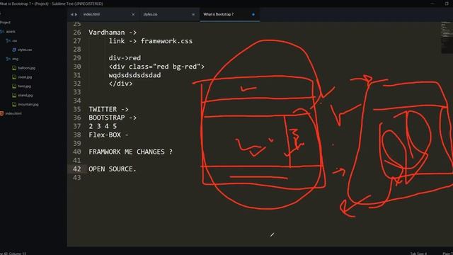This screenshot has width=453, height=255.
Task: Click the text "OPEN SOURCE."
Action: click(112, 169)
